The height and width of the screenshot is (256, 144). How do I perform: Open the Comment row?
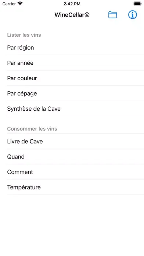tap(72, 172)
